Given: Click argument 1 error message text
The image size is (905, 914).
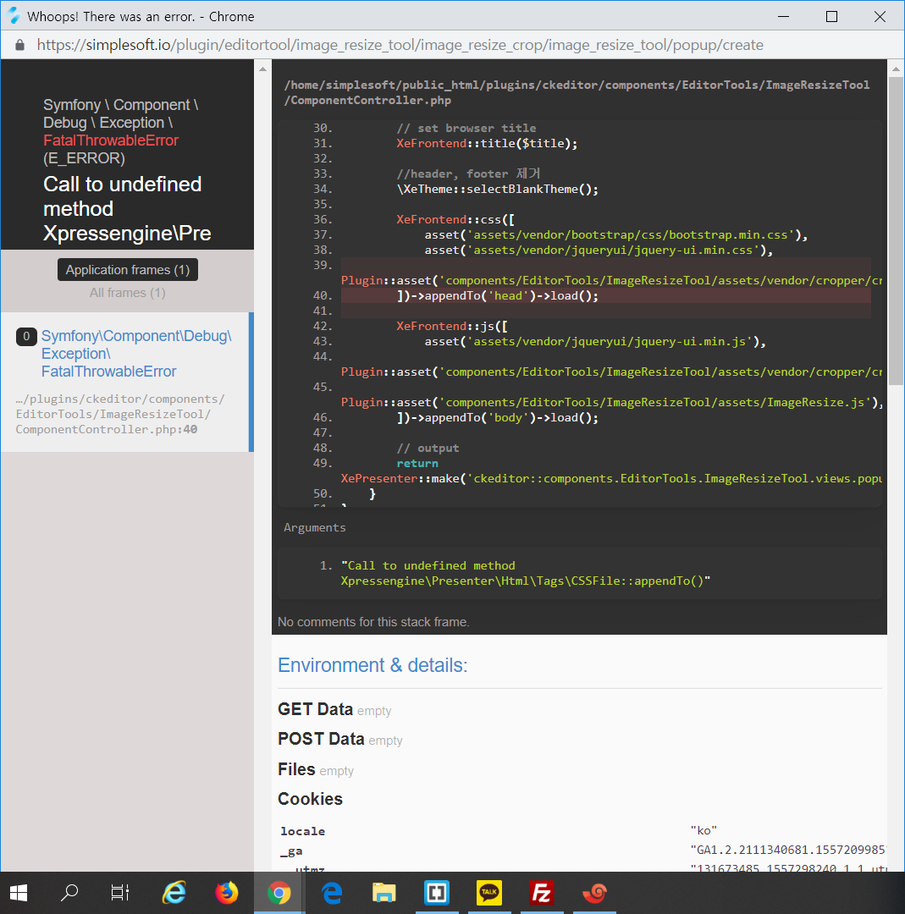Looking at the screenshot, I should [x=526, y=573].
